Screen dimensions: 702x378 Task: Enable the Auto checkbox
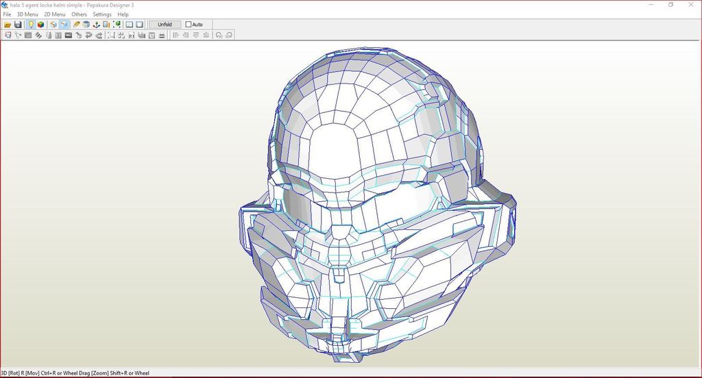[189, 25]
